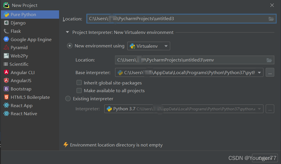Click the venv Location path field
The height and width of the screenshot is (164, 281).
195,60
